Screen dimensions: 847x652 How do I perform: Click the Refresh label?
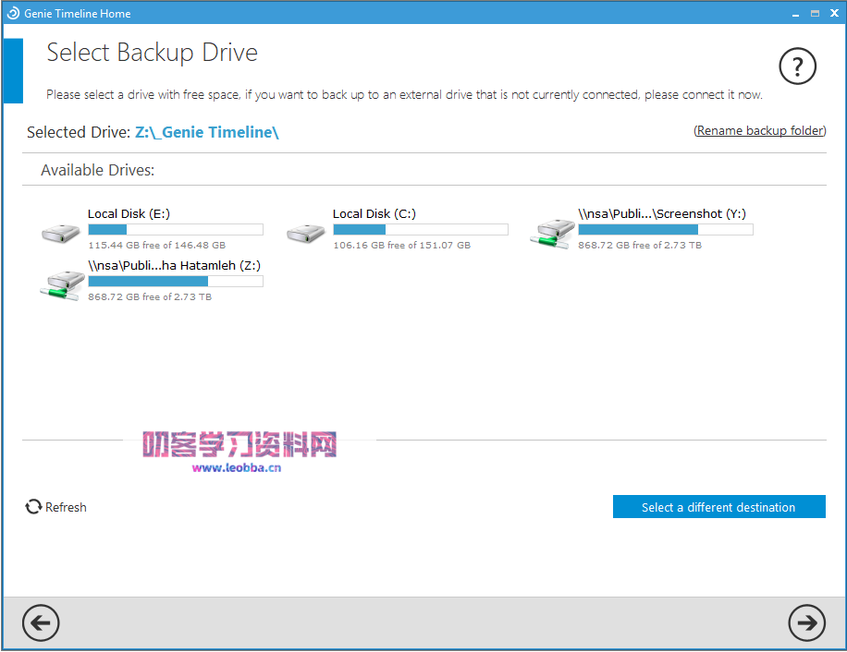(x=66, y=507)
